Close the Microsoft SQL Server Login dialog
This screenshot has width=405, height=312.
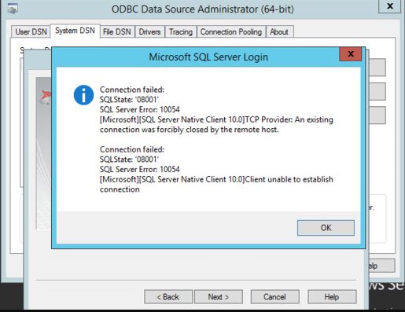pyautogui.click(x=351, y=54)
